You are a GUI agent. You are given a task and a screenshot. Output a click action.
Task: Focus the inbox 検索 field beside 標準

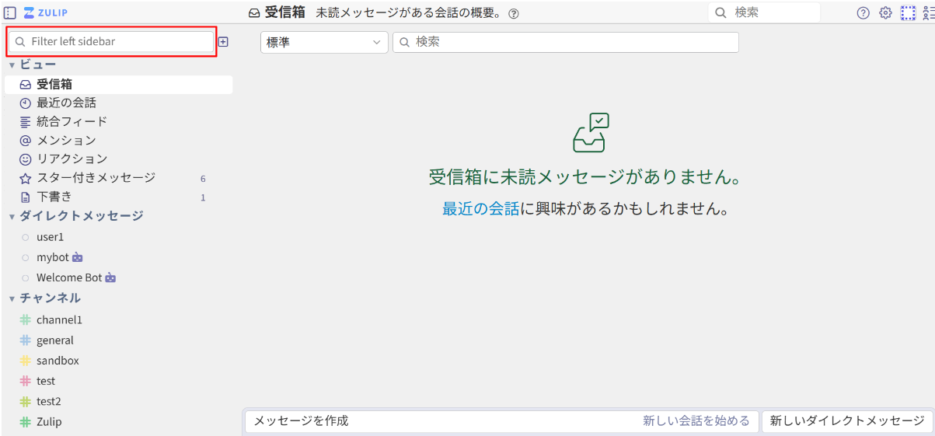565,42
